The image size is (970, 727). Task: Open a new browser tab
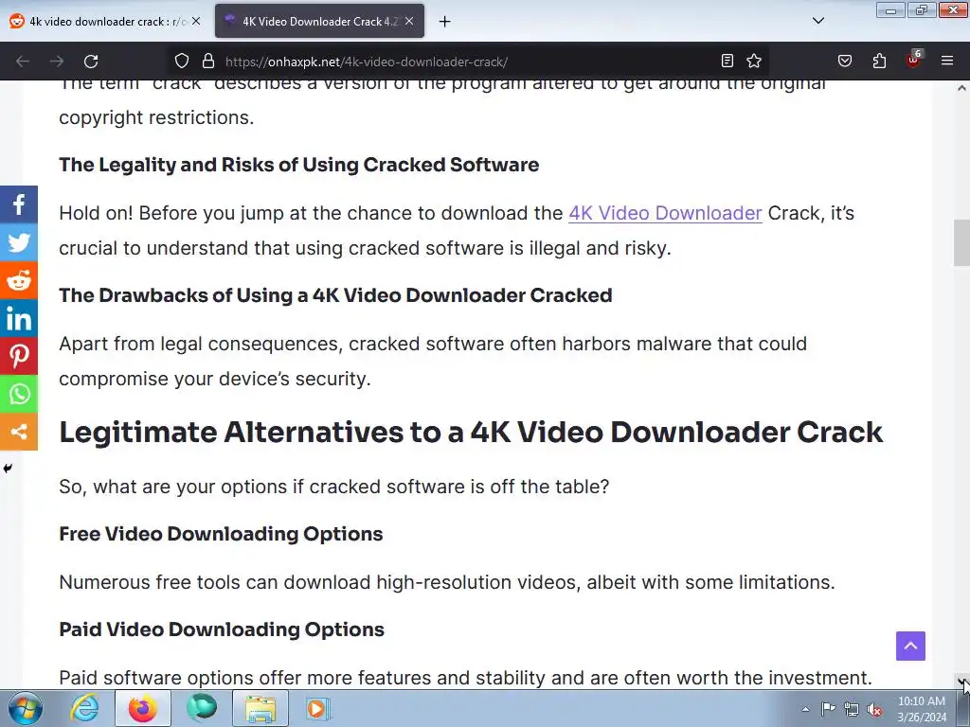coord(445,22)
